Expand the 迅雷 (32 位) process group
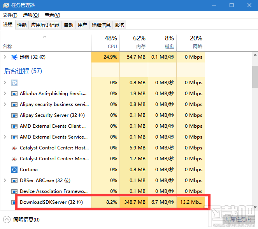Viewport: 258px width, 229px height. pyautogui.click(x=5, y=57)
